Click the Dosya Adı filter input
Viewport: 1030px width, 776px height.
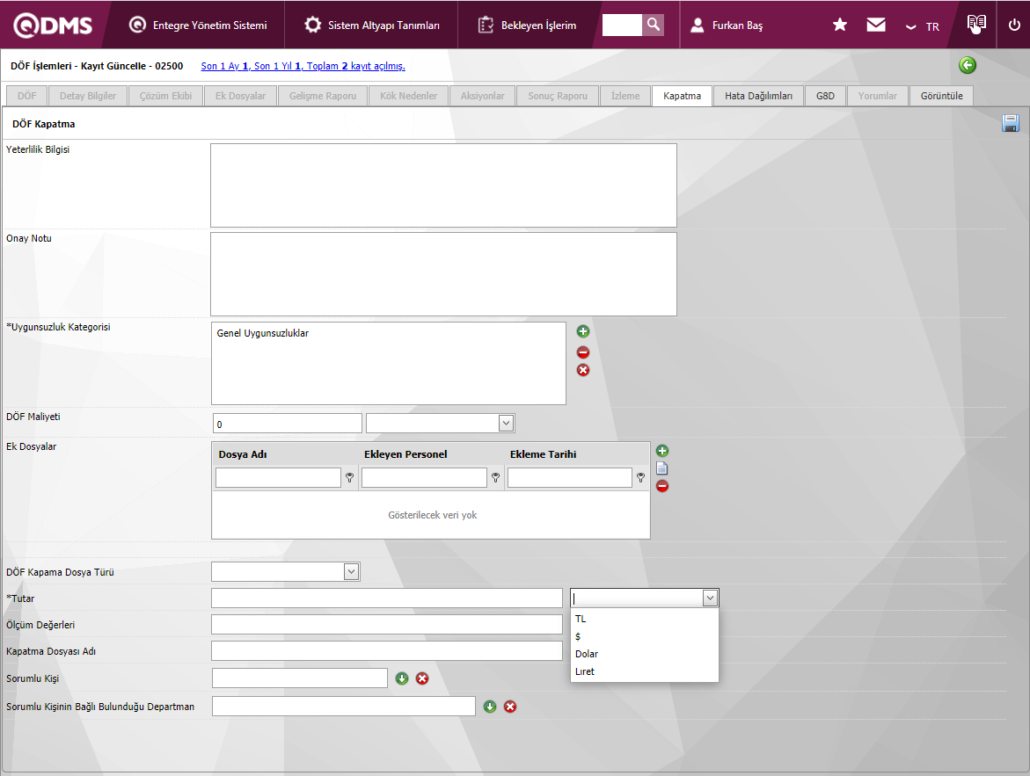point(278,478)
